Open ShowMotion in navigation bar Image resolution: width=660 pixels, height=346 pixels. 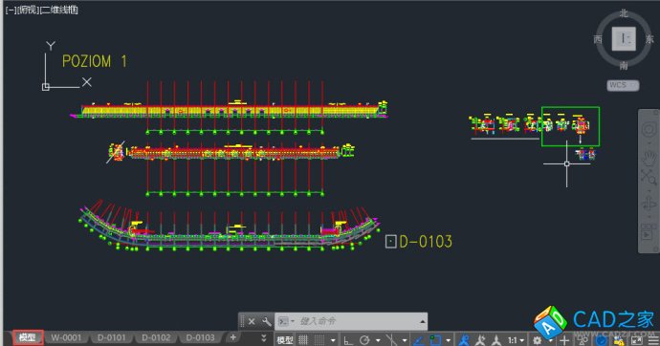pos(649,231)
